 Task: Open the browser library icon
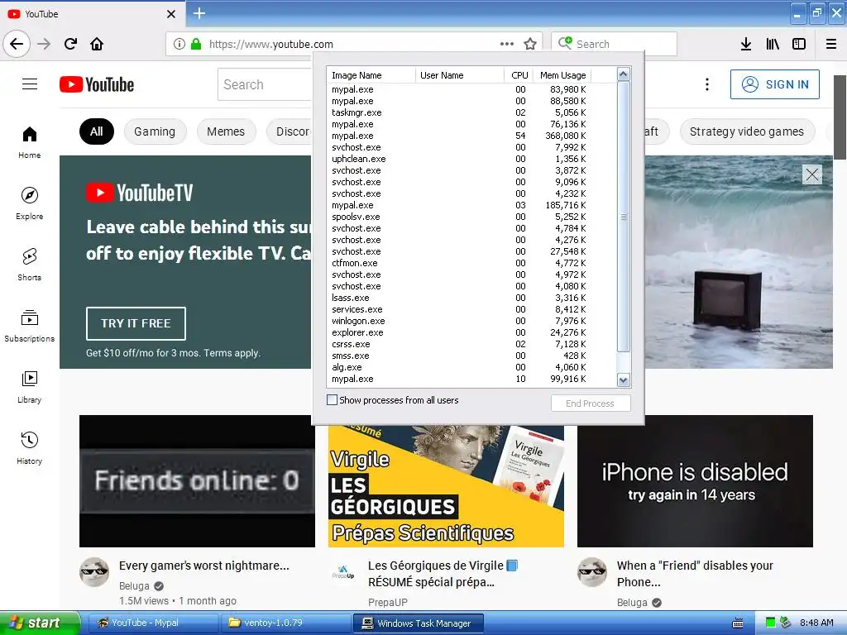773,44
